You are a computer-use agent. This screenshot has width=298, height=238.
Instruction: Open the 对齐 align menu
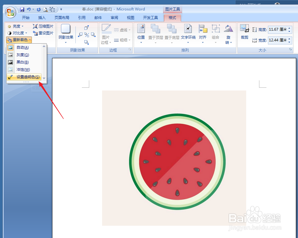point(203,34)
